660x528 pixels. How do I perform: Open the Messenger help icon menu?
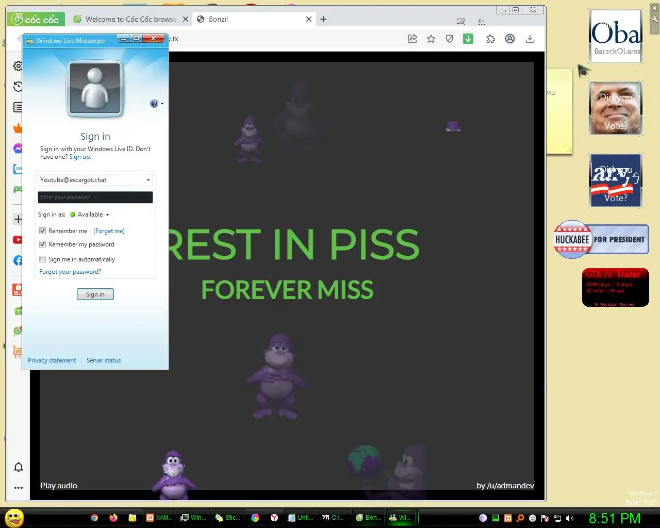[x=156, y=104]
